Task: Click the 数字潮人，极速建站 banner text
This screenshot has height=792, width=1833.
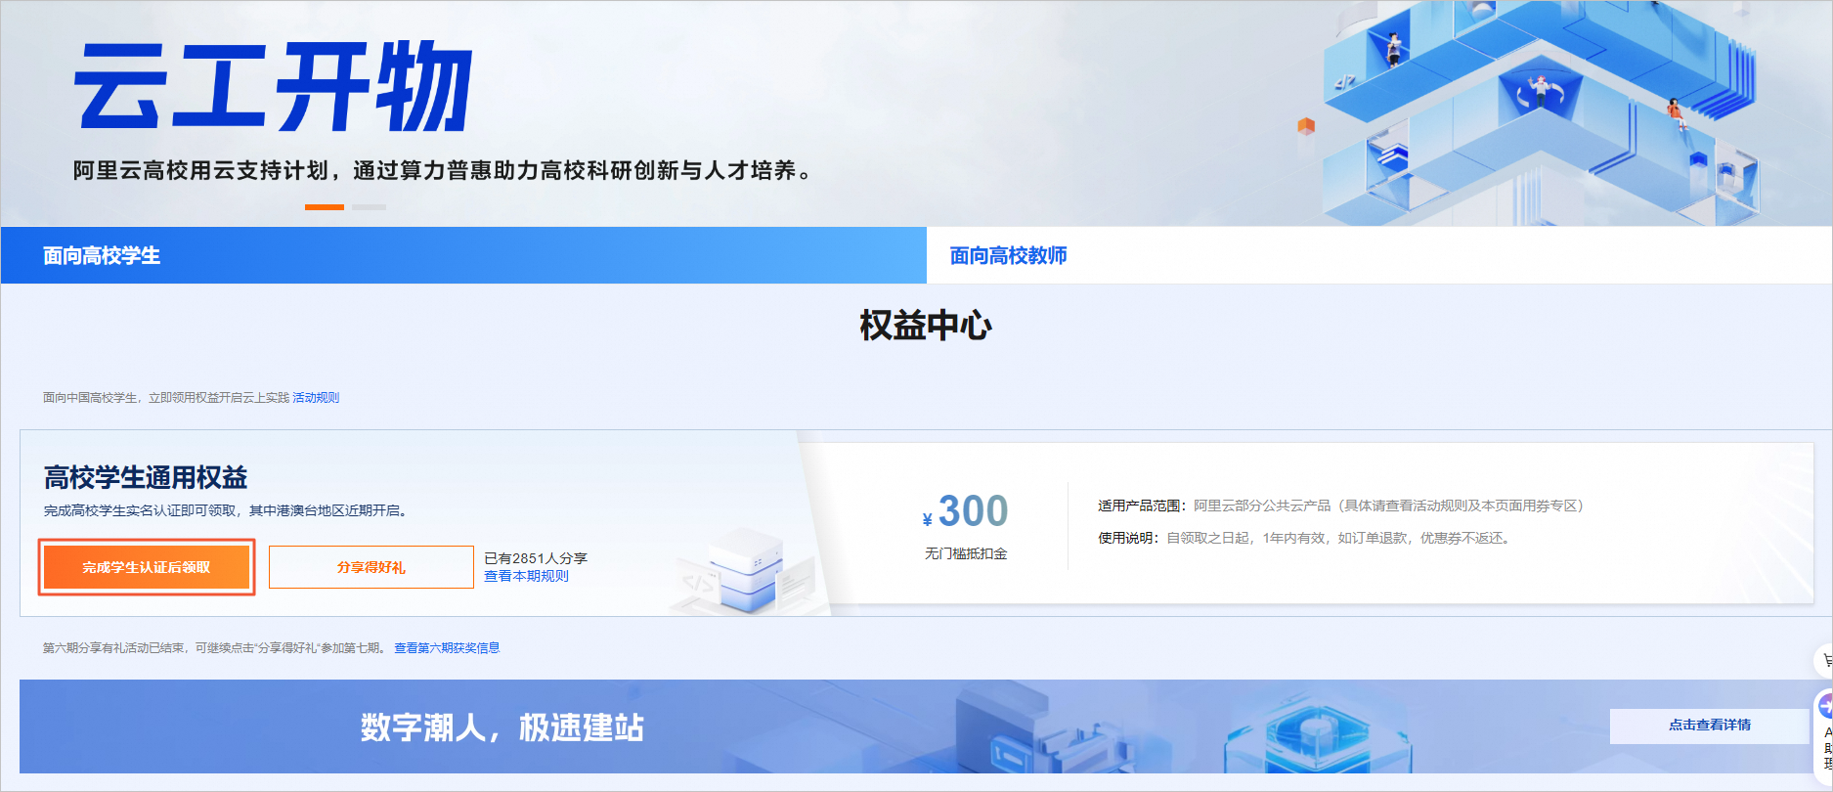Action: pyautogui.click(x=502, y=727)
